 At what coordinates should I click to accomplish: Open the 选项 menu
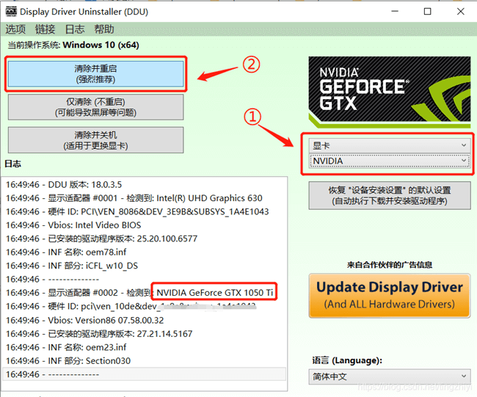coord(15,29)
